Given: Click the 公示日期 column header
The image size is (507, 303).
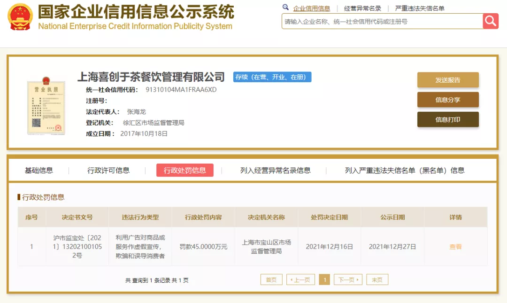Looking at the screenshot, I should (392, 217).
